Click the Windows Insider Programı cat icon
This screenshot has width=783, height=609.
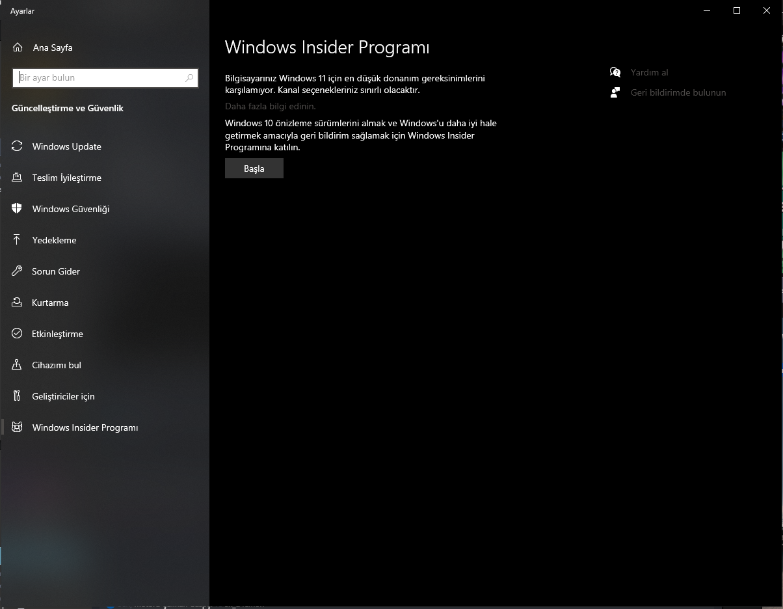point(18,427)
